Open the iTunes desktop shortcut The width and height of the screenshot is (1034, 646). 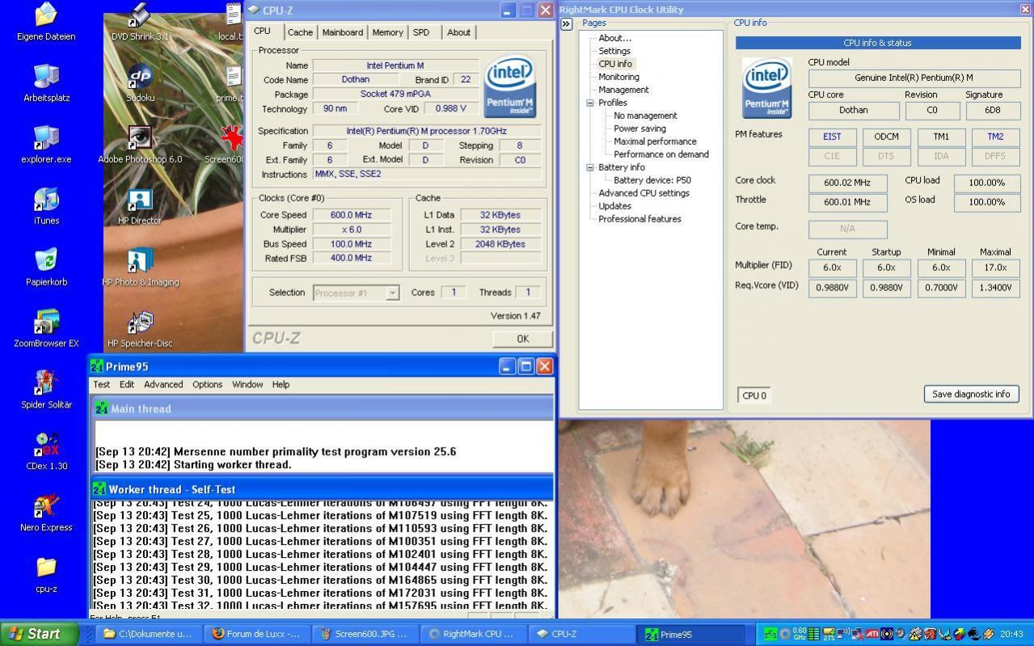tap(46, 205)
